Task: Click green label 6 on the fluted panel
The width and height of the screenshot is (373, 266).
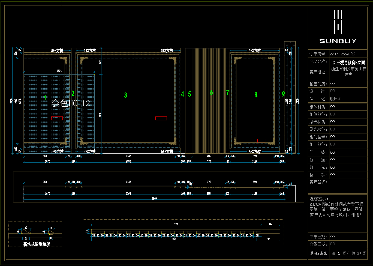Action: point(211,93)
